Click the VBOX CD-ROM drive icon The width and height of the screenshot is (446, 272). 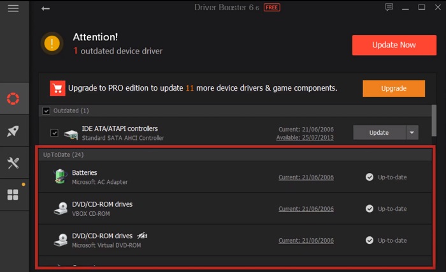click(x=61, y=208)
